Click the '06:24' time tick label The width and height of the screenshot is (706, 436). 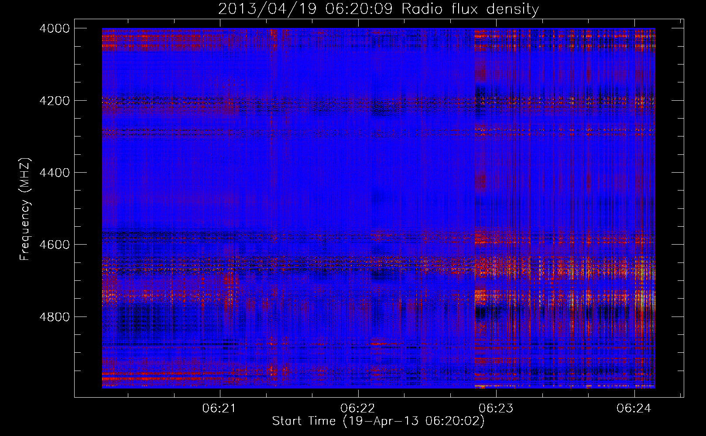pyautogui.click(x=634, y=408)
